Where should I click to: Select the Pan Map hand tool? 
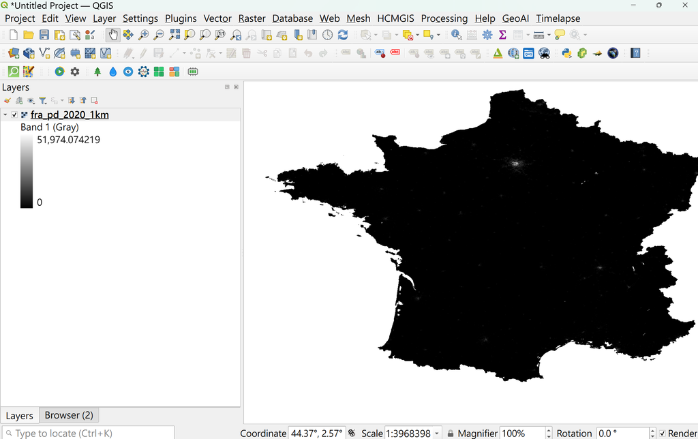(x=113, y=35)
